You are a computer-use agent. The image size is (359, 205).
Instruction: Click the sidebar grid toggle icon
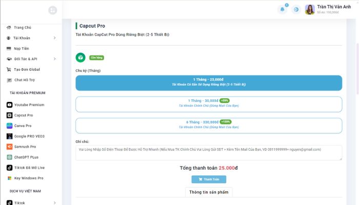(x=53, y=10)
